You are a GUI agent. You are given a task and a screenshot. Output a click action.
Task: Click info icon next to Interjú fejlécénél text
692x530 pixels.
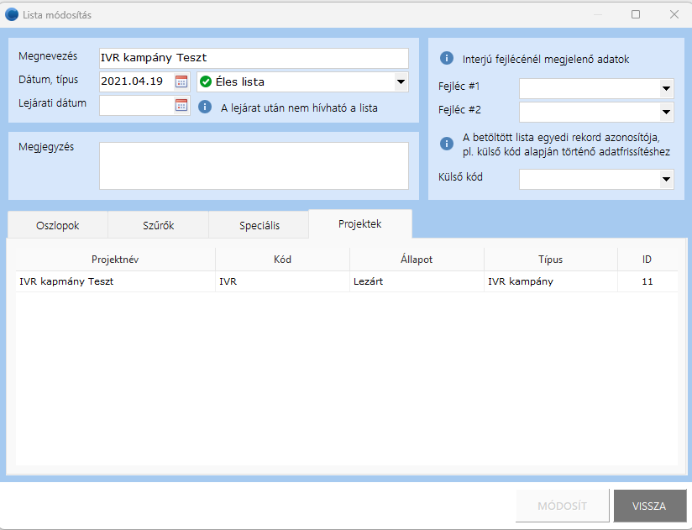pyautogui.click(x=447, y=59)
